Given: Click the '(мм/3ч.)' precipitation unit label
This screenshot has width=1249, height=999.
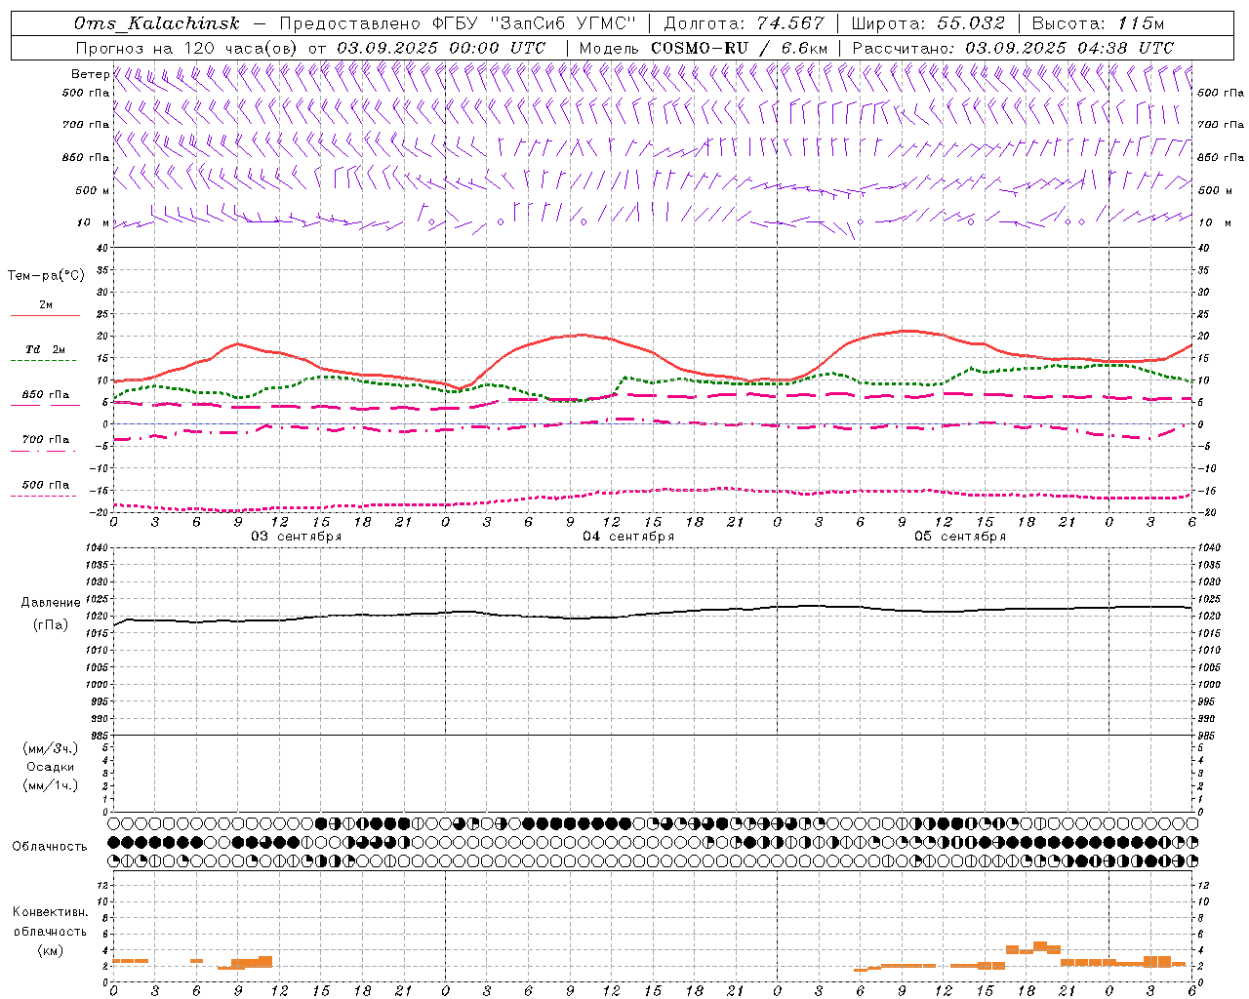Looking at the screenshot, I should (x=51, y=748).
